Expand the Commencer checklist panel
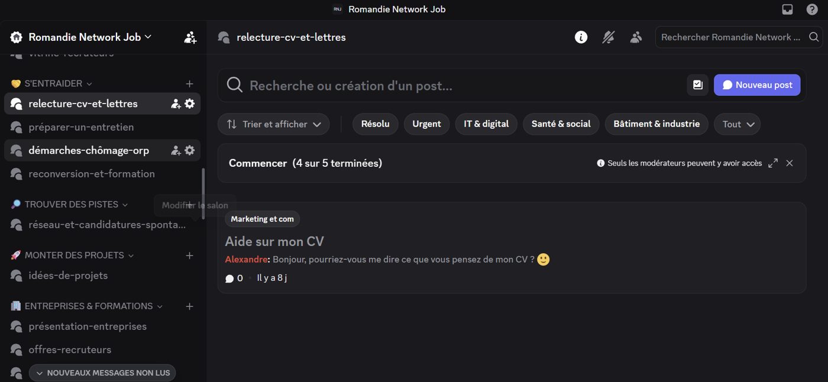828x382 pixels. (773, 163)
